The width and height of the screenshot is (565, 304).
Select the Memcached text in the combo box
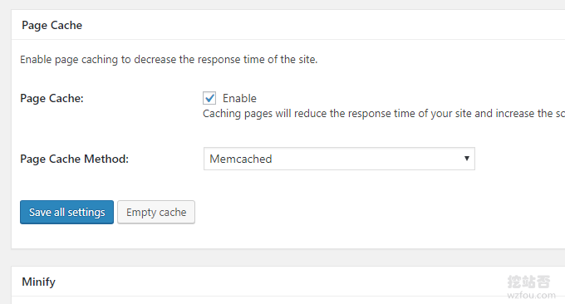(241, 159)
